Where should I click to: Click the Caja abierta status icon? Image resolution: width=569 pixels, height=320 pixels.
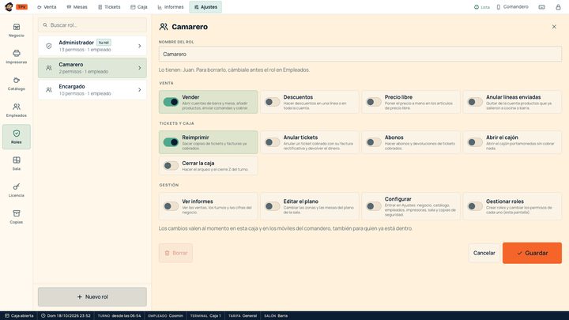(x=7, y=315)
